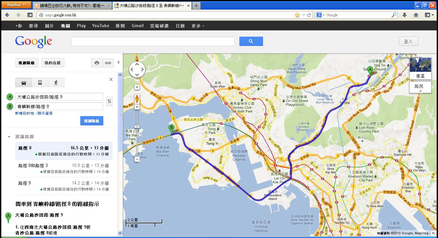Click origin marker A on map
This screenshot has height=238, width=438.
(x=370, y=71)
